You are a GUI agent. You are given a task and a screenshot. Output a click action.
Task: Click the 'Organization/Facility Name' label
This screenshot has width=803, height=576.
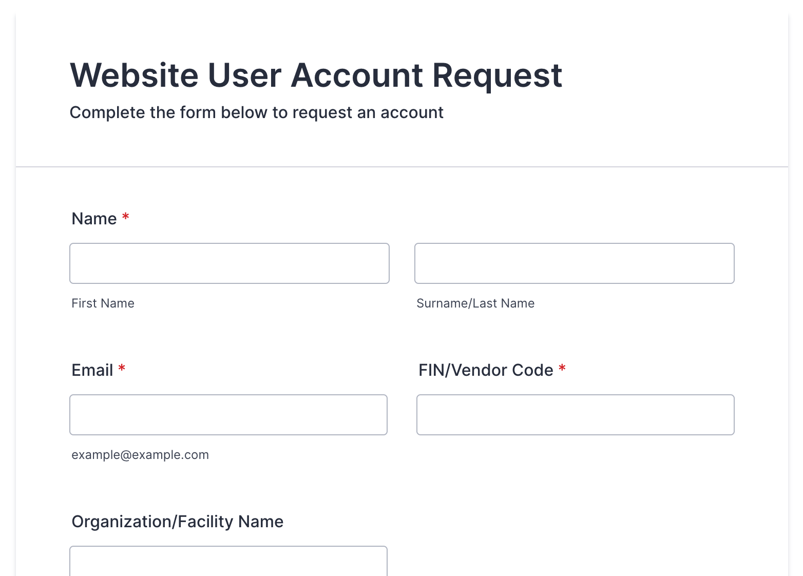tap(177, 522)
